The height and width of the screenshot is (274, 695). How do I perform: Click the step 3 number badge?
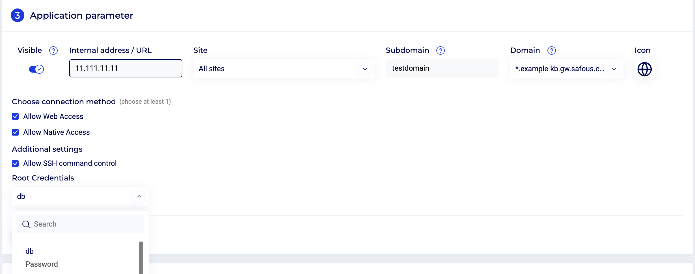pos(18,16)
